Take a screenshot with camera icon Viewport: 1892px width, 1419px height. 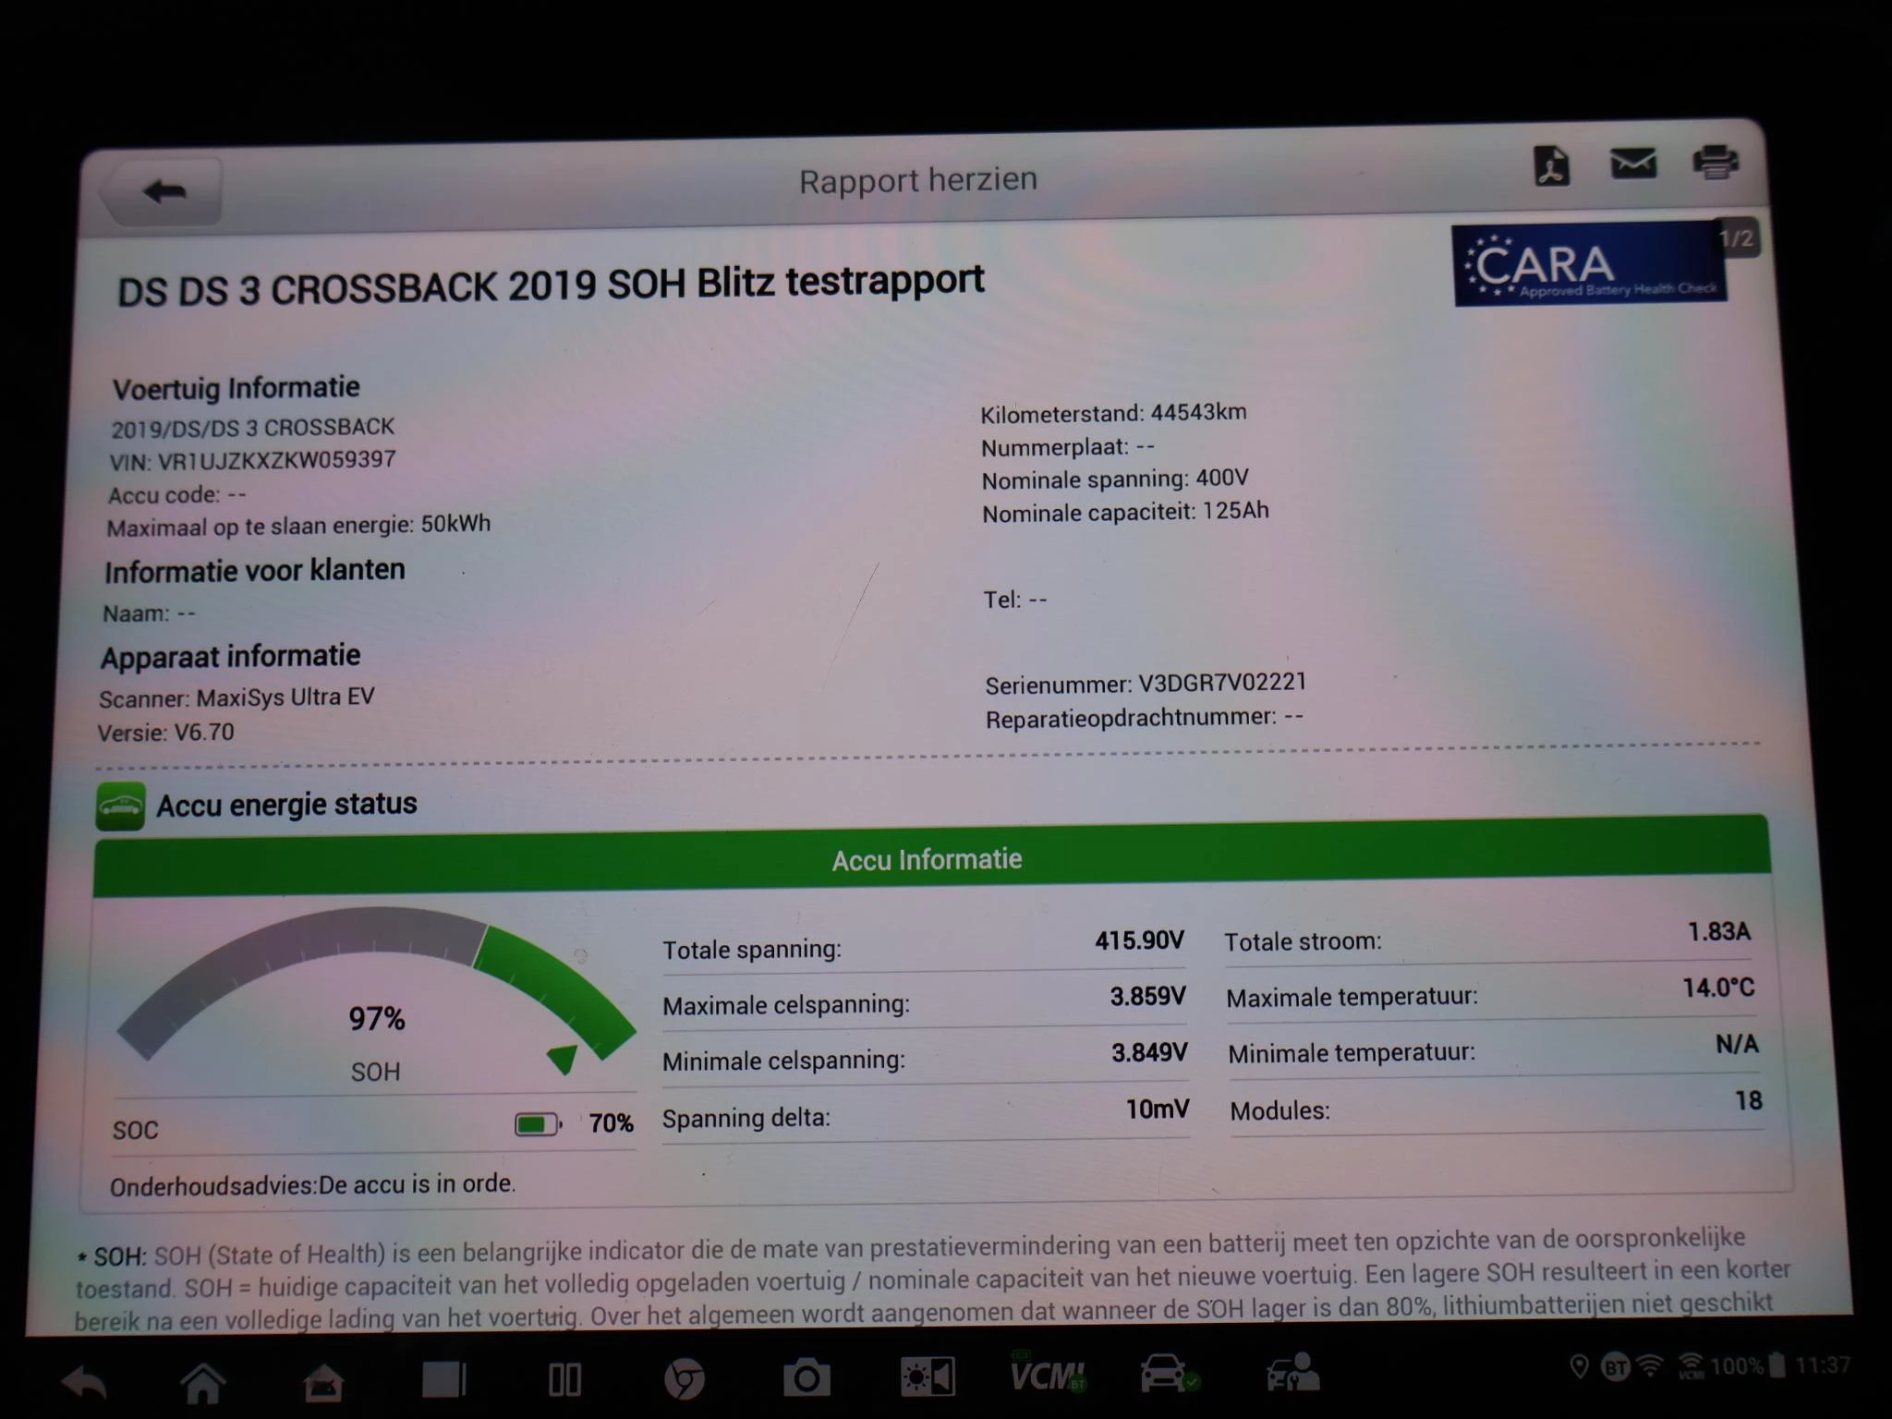coord(806,1379)
